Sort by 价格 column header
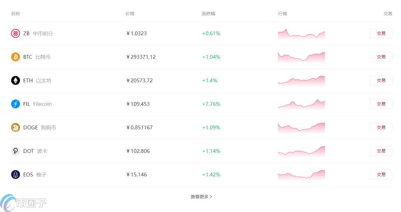Image resolution: width=401 pixels, height=212 pixels. click(x=130, y=14)
